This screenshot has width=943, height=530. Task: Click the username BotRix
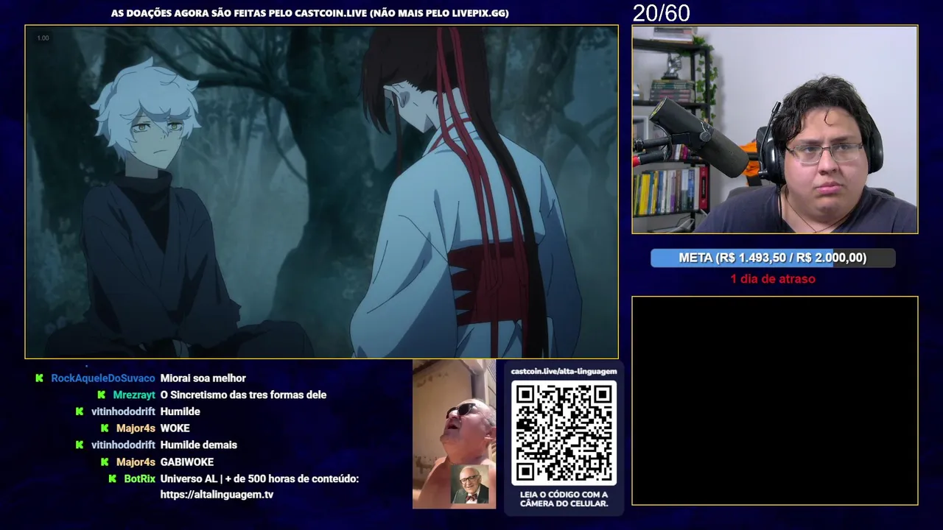(x=140, y=478)
